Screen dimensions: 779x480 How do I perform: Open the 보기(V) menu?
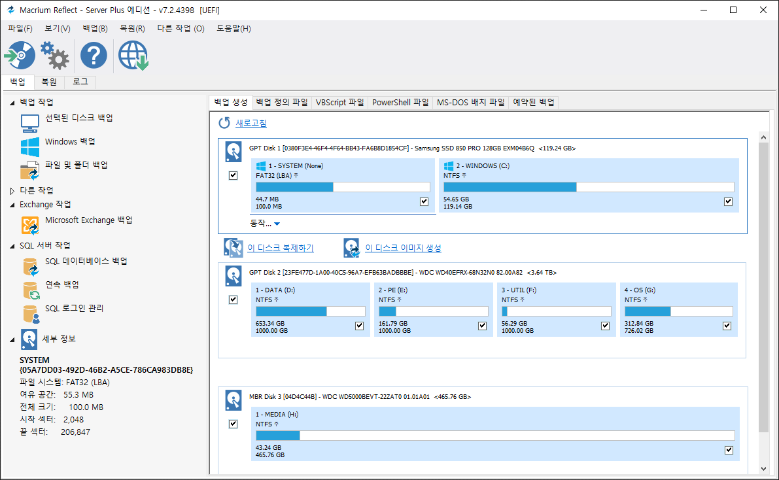click(x=58, y=28)
